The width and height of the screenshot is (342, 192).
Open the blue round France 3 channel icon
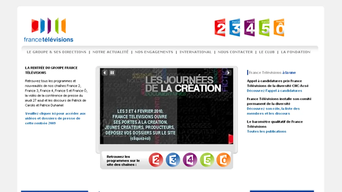tap(173, 160)
